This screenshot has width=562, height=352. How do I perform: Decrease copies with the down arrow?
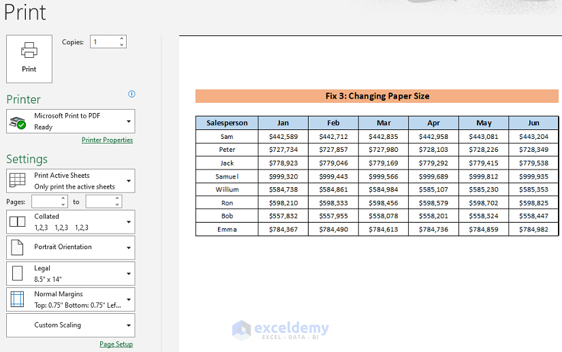[x=122, y=45]
